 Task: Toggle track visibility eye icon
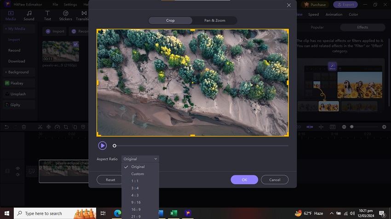(x=18, y=168)
